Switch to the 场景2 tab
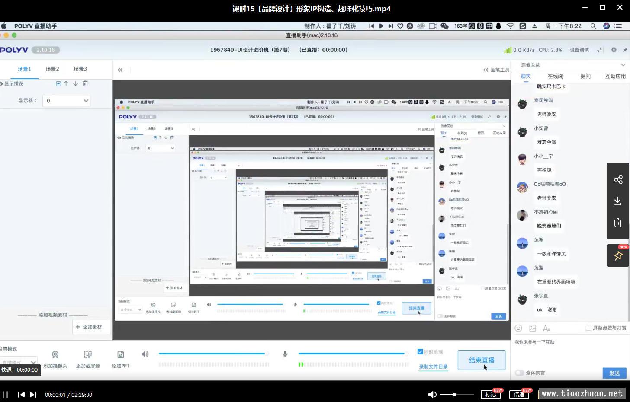Screen dimensions: 630x402 click(x=52, y=69)
